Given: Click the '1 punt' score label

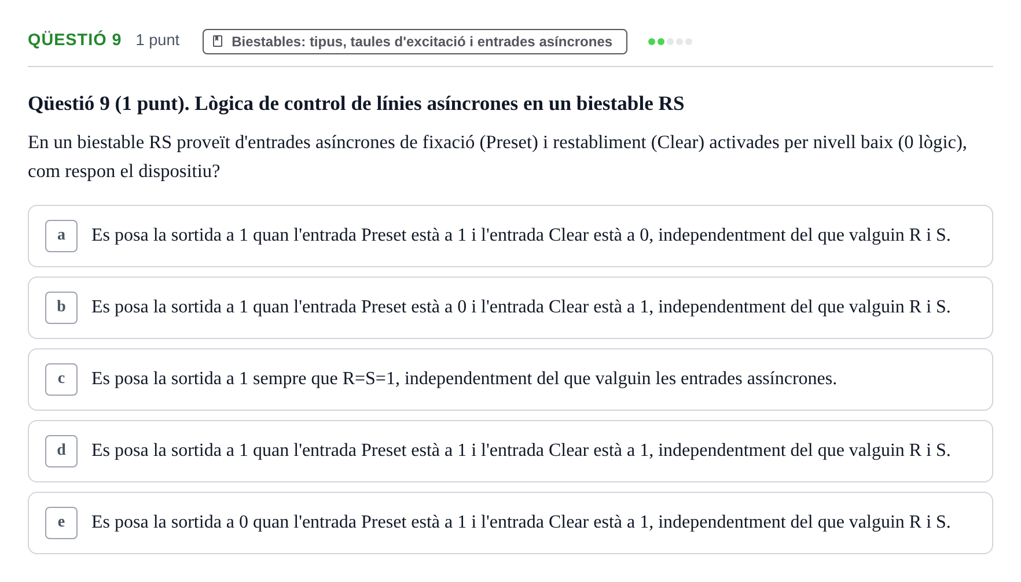Looking at the screenshot, I should pos(157,40).
